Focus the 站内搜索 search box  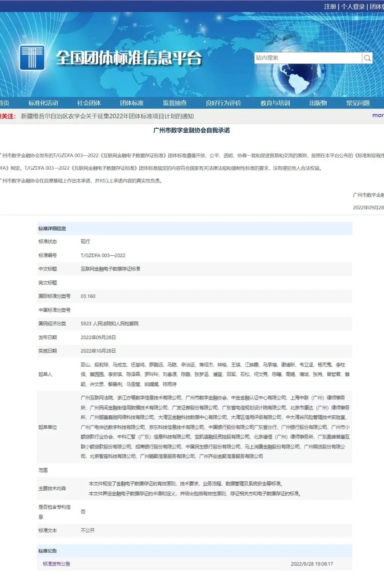(308, 58)
